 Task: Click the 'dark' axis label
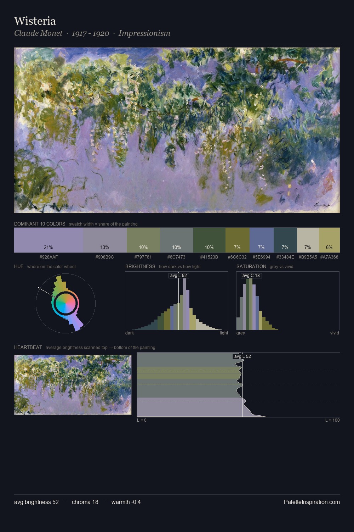130,333
